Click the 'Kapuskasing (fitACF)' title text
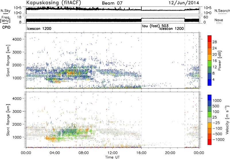Screen dimensions: 230x159 pyautogui.click(x=53, y=3)
